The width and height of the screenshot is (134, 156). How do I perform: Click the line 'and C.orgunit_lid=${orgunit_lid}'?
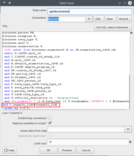[30, 105]
